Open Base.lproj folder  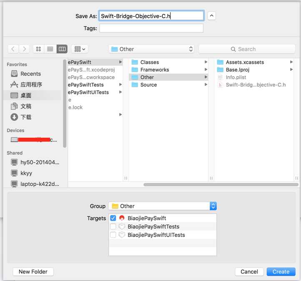tap(254, 70)
